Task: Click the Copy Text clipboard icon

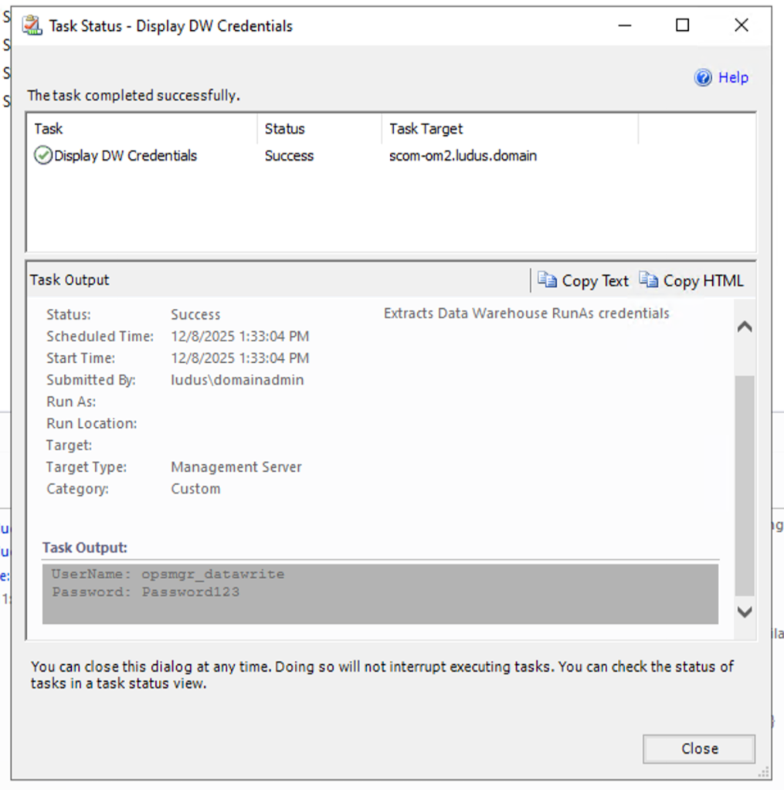Action: point(547,280)
